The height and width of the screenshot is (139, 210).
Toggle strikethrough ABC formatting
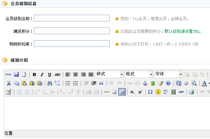point(58,74)
